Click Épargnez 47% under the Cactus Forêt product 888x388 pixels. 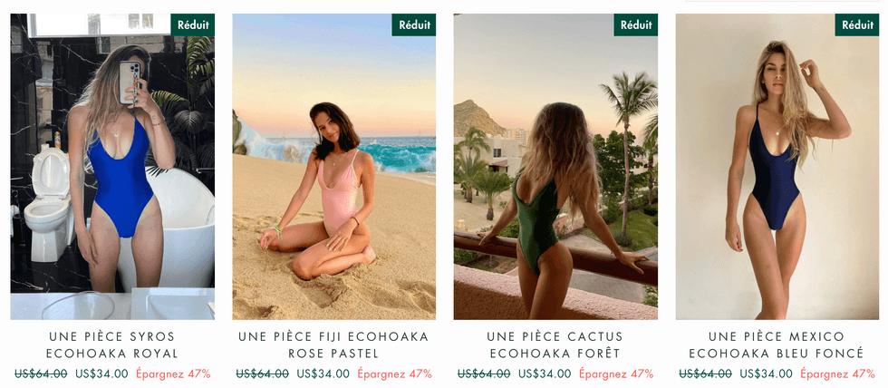616,373
